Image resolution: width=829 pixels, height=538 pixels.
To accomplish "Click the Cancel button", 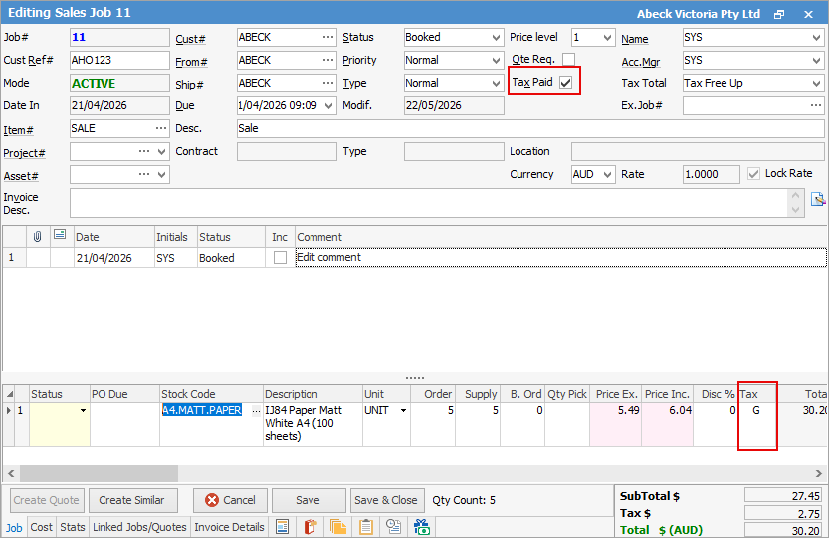I will [230, 500].
